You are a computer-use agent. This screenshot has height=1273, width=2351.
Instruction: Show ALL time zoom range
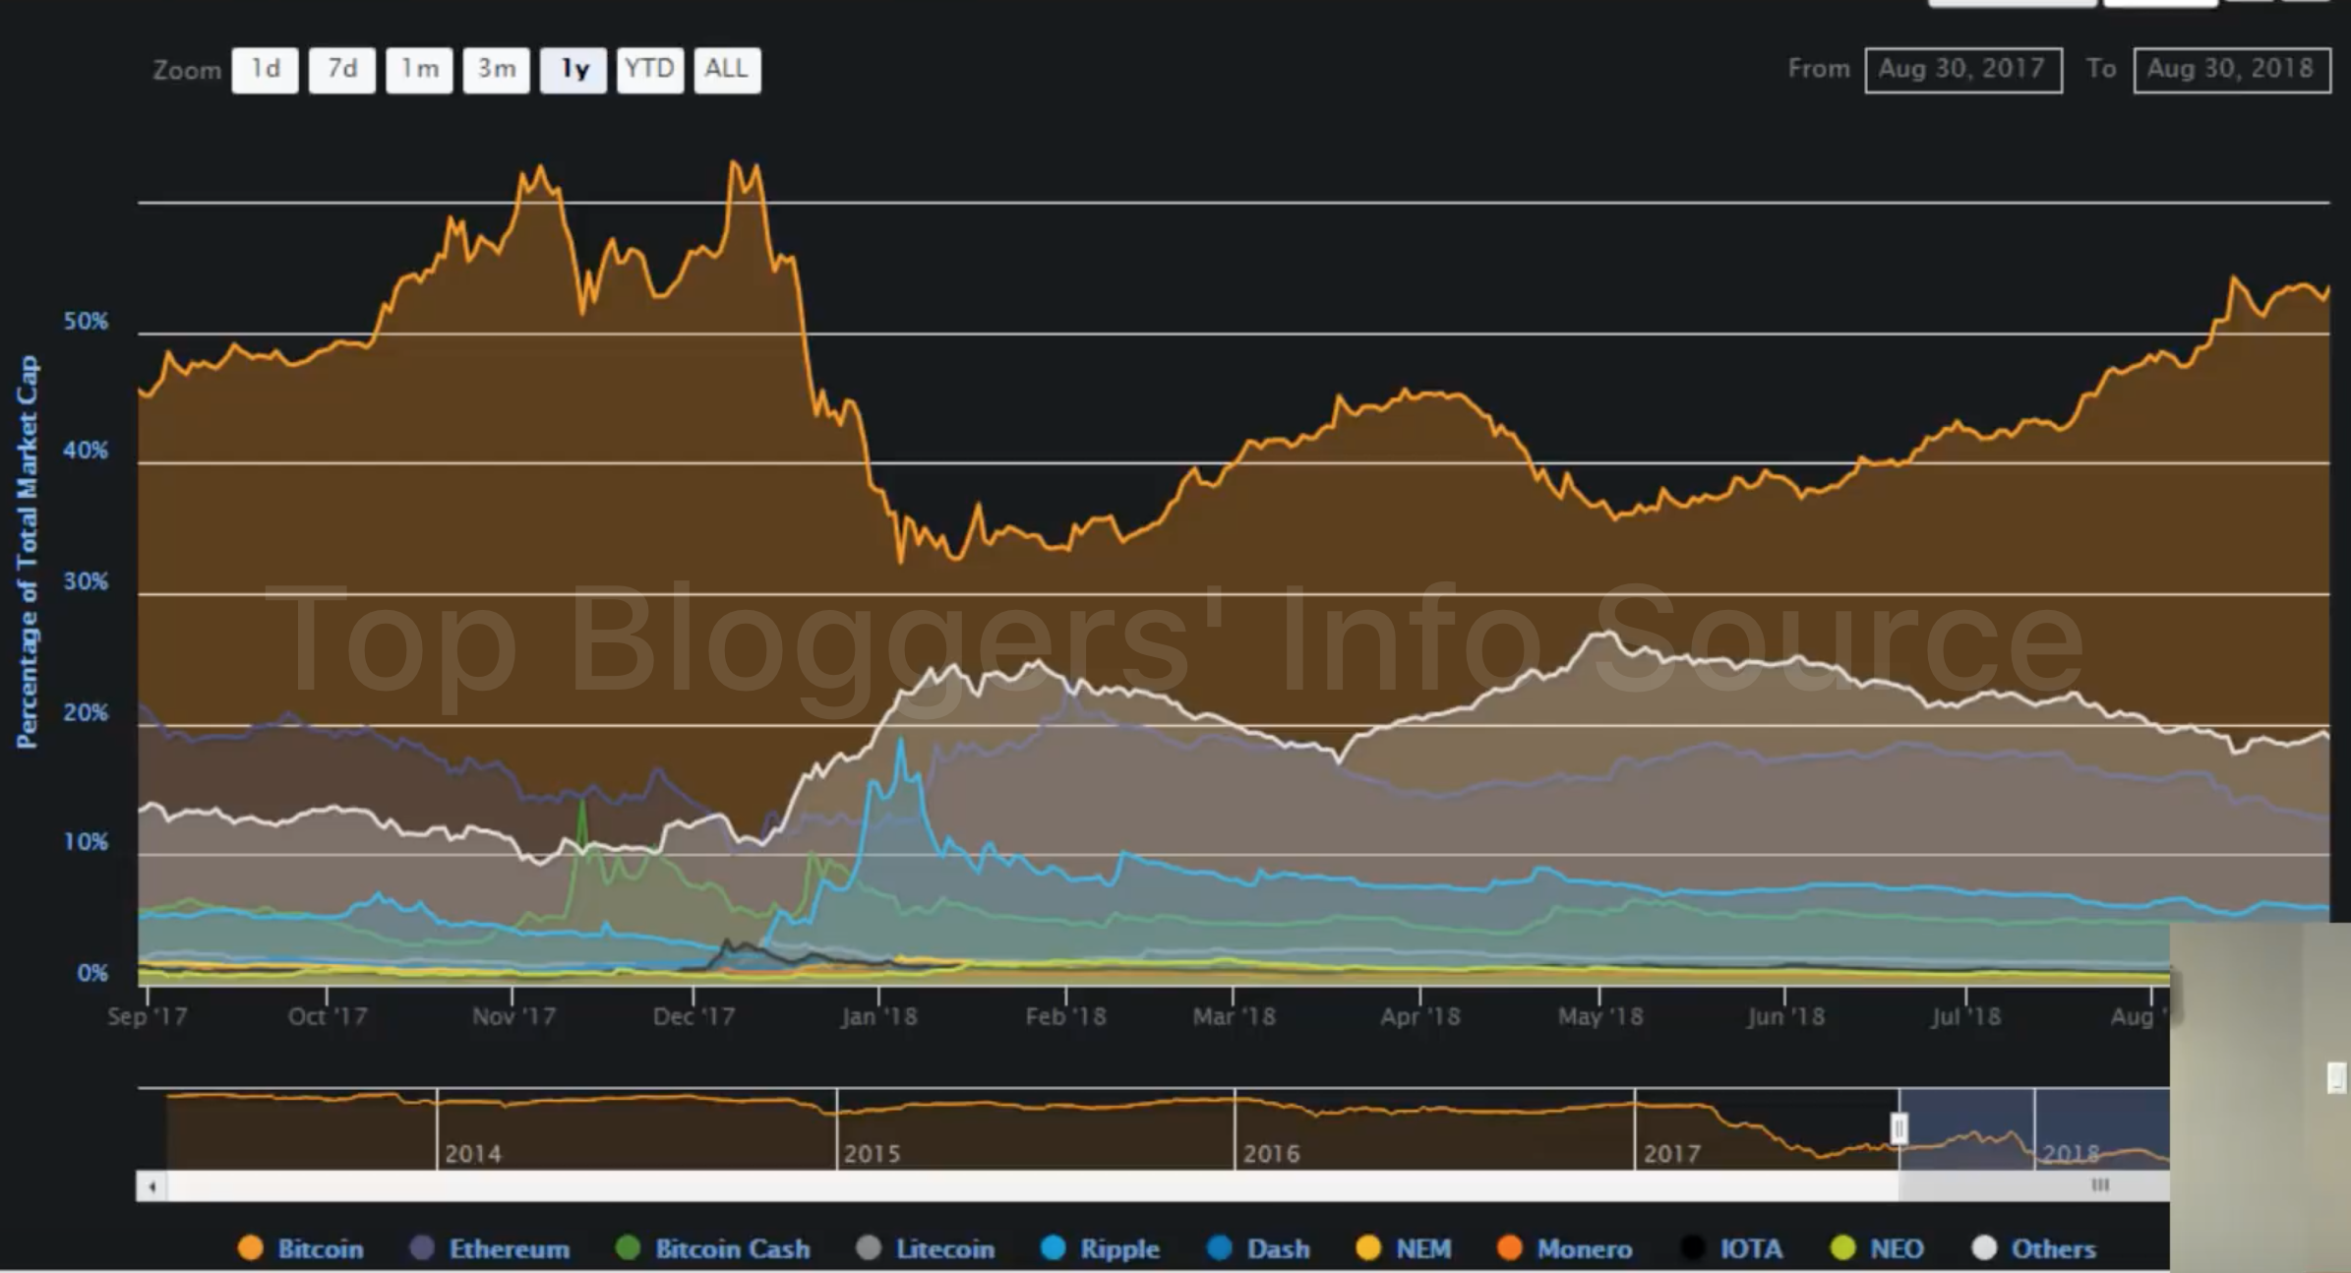click(x=726, y=70)
